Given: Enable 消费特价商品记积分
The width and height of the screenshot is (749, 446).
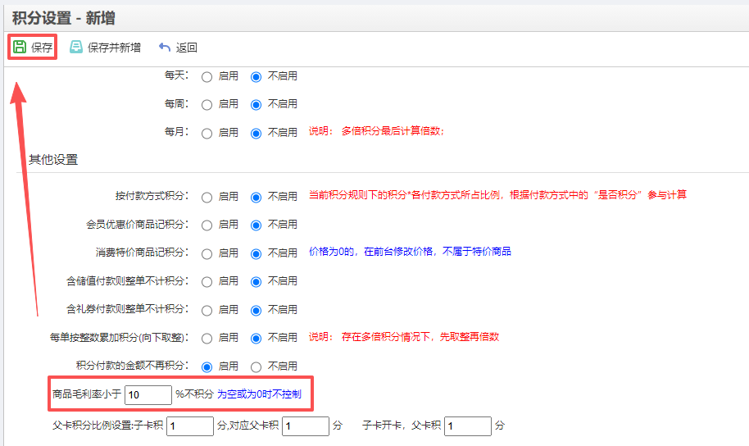Looking at the screenshot, I should tap(207, 253).
